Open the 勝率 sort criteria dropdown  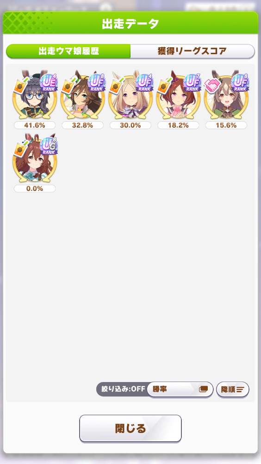(x=180, y=389)
